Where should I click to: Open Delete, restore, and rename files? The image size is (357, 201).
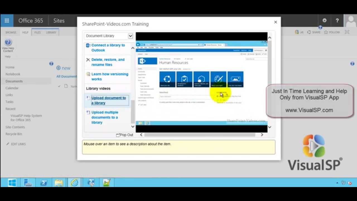[108, 62]
